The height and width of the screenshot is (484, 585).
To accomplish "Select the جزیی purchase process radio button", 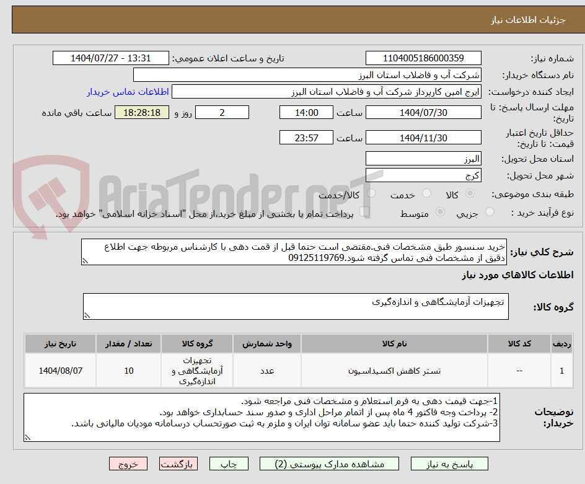I will (490, 213).
